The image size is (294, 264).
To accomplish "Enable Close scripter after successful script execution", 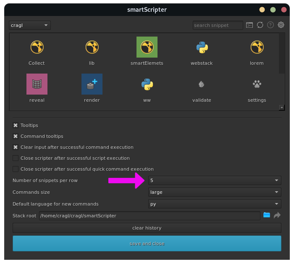I will point(16,158).
